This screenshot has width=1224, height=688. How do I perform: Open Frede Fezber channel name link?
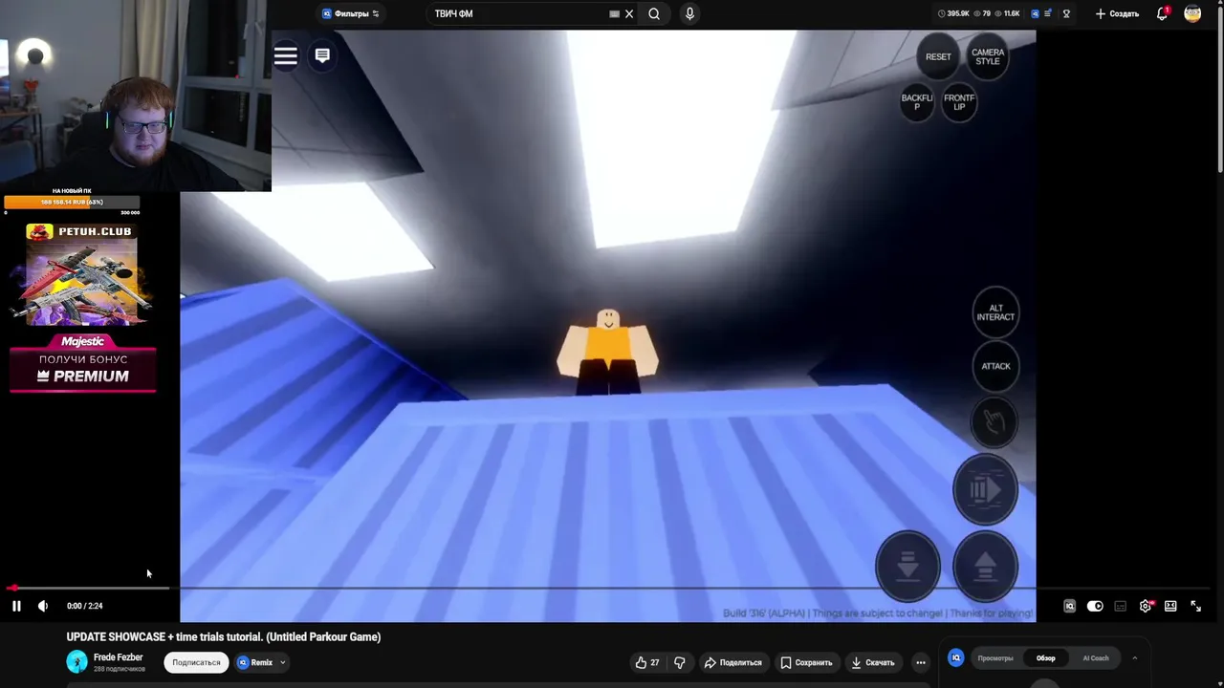119,657
